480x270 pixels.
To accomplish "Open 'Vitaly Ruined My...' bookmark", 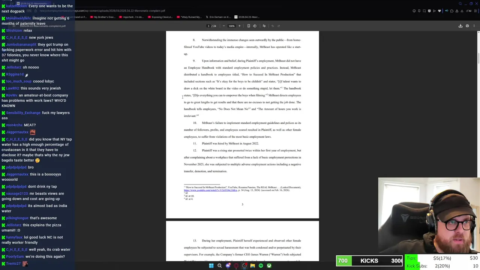I will (x=189, y=17).
